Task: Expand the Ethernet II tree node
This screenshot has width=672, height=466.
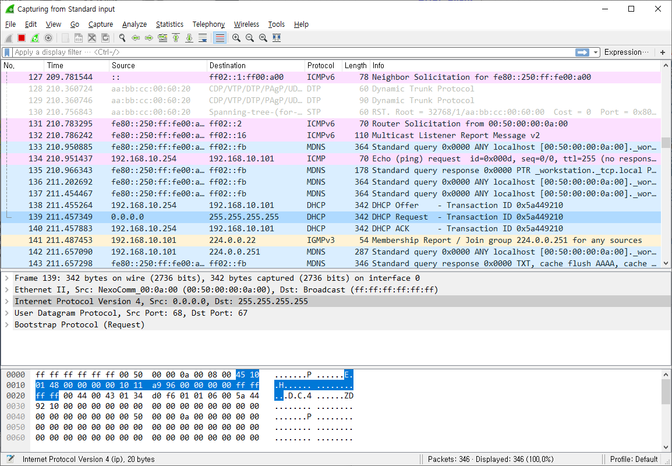Action: [x=7, y=290]
